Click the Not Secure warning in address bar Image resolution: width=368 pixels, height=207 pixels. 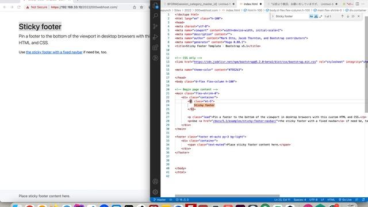coord(37,7)
